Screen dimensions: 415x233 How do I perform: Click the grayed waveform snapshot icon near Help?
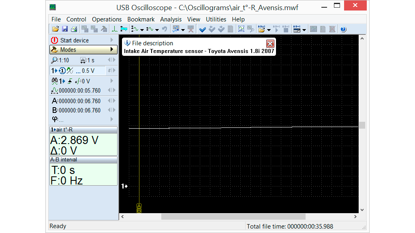(314, 29)
